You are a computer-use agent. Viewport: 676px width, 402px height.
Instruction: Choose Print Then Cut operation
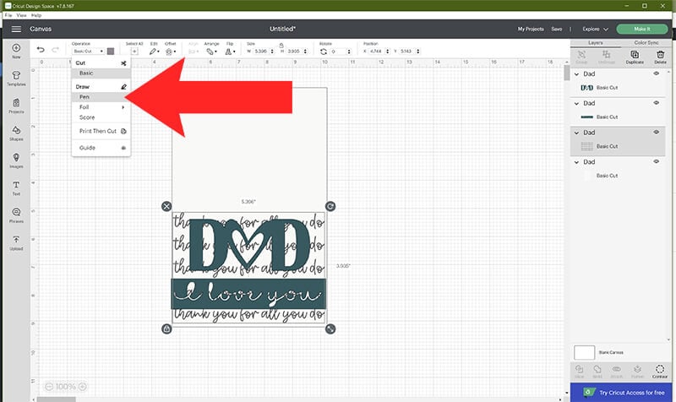point(101,131)
